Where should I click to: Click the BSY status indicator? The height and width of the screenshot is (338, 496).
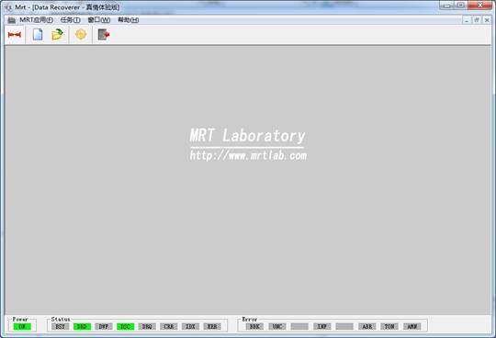(x=60, y=327)
